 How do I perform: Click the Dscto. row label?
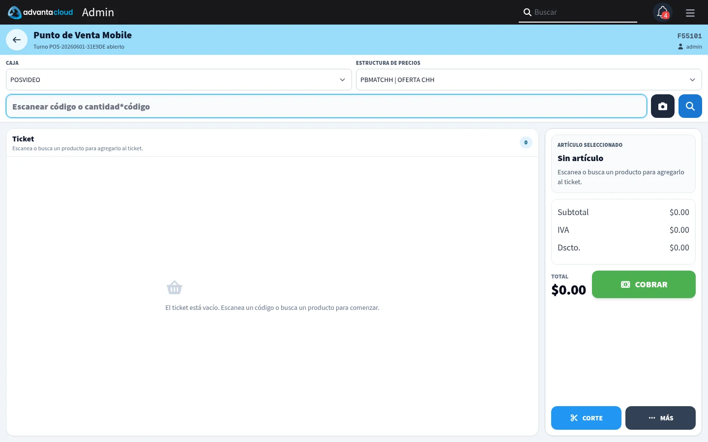(569, 248)
